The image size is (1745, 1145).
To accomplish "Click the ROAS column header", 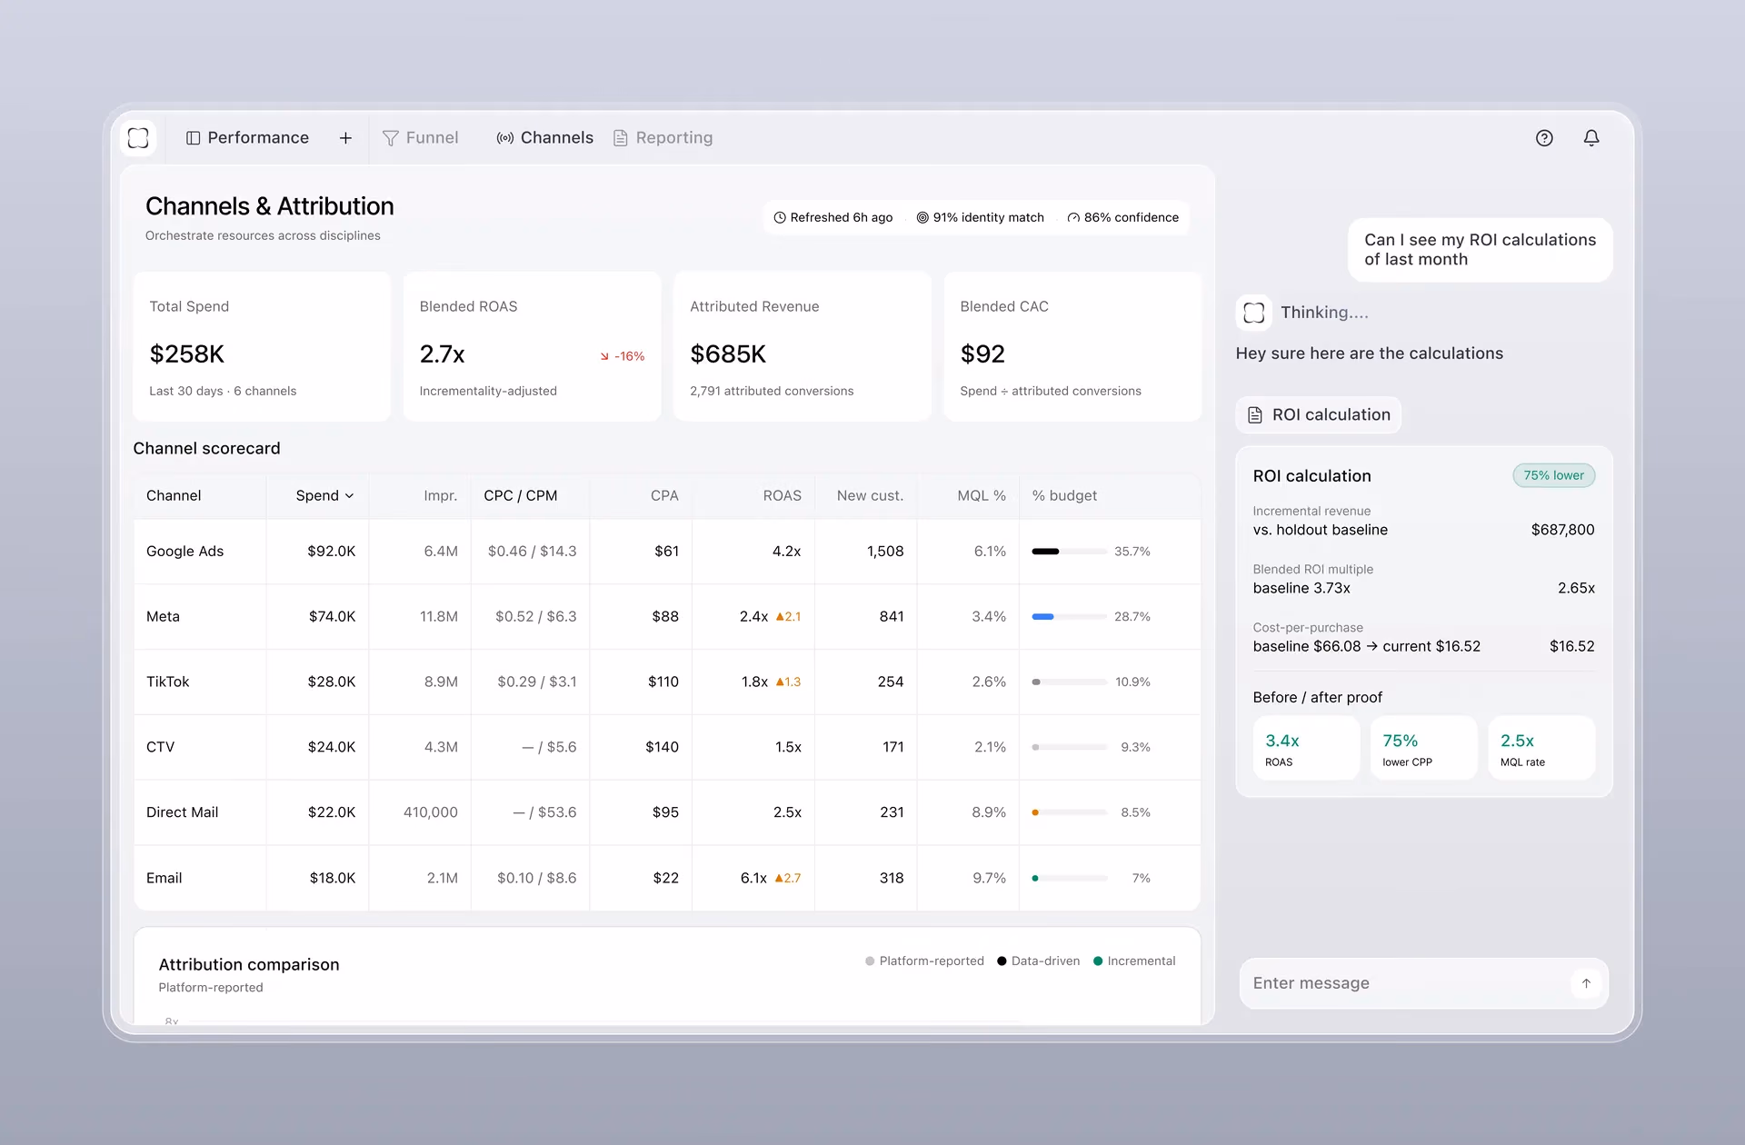I will (783, 496).
